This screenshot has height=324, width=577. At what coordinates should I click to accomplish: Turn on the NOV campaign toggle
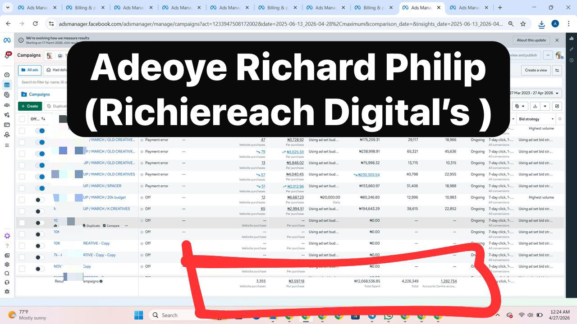click(40, 269)
